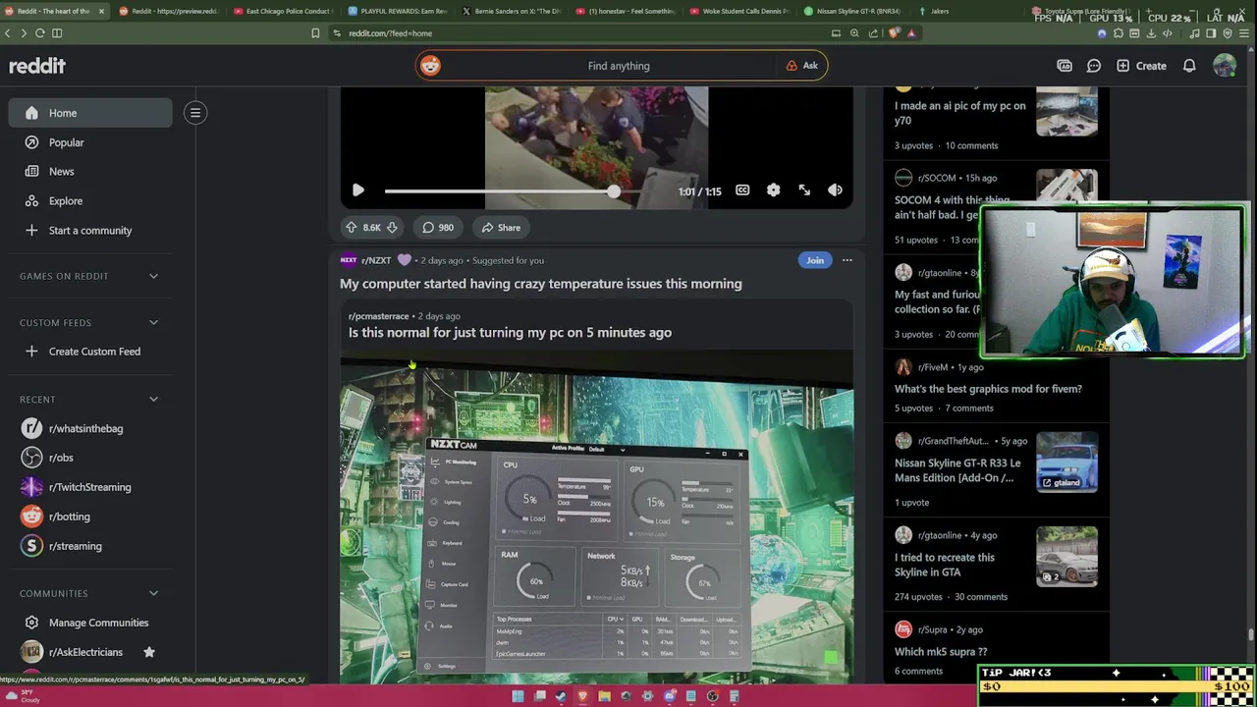Switch to Bernie Sanders on X tab

[512, 12]
